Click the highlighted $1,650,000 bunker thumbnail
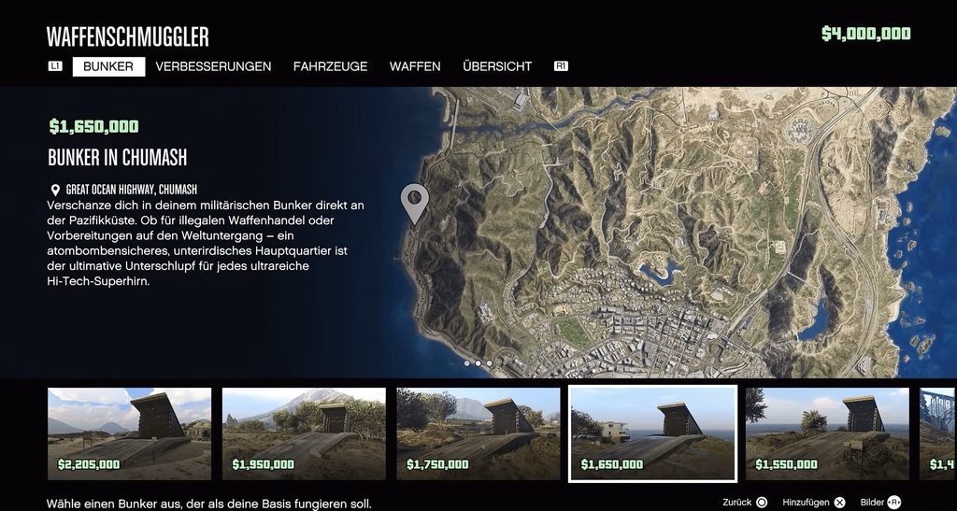This screenshot has width=957, height=511. [x=652, y=433]
